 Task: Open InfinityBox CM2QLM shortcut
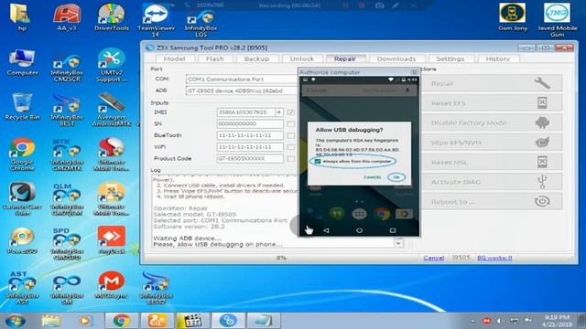click(67, 199)
